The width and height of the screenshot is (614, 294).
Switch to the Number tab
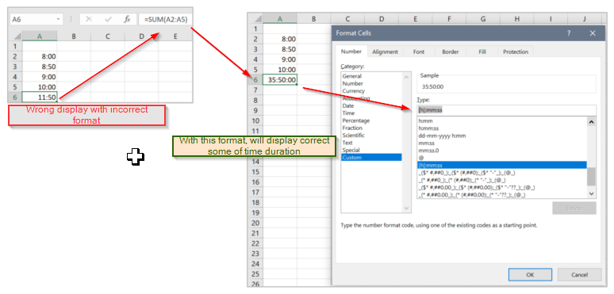coord(351,52)
